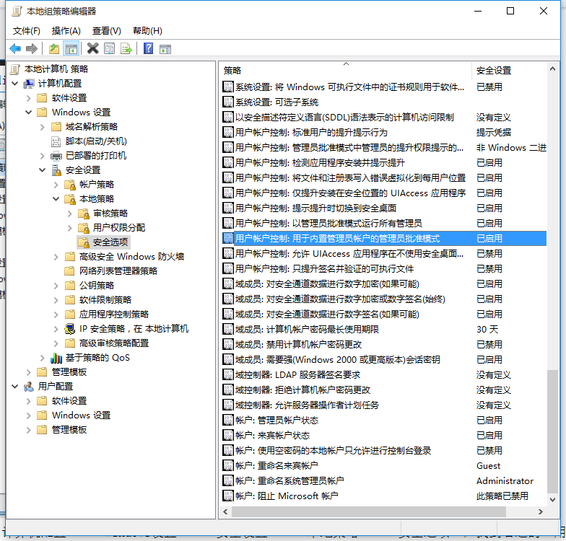Click the Up one level folder icon

coord(54,48)
